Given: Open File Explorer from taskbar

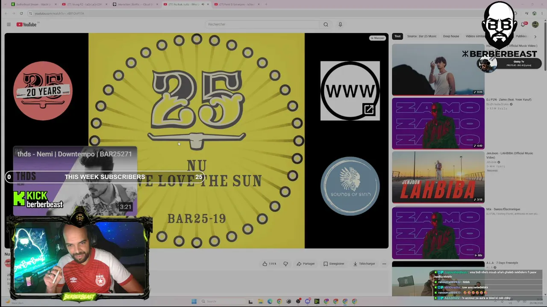Looking at the screenshot, I should click(260, 301).
